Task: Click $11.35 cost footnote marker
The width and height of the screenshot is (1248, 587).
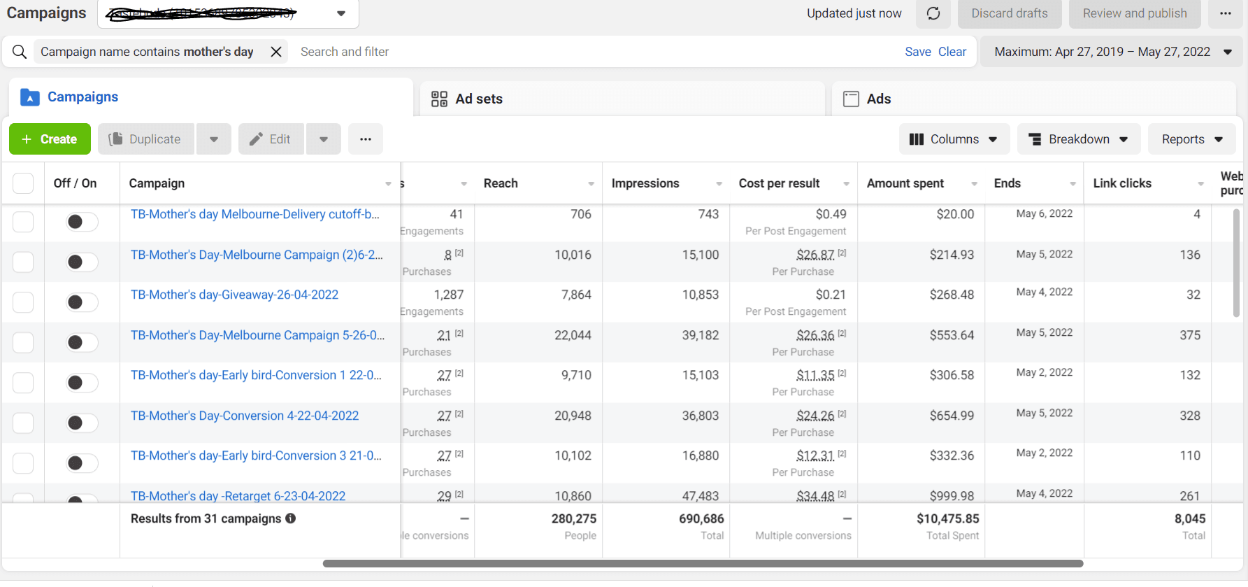Action: pyautogui.click(x=842, y=373)
